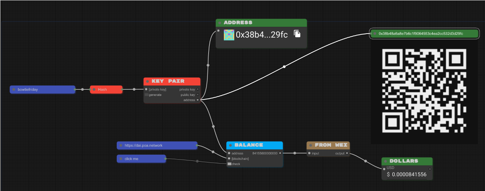Edit the "bowtiefriday" text node
Image resolution: width=485 pixels, height=191 pixels.
coord(43,90)
